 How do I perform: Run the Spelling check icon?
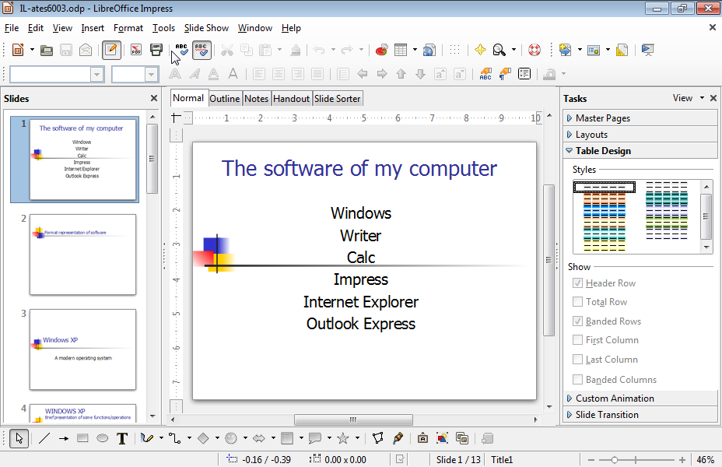(181, 50)
